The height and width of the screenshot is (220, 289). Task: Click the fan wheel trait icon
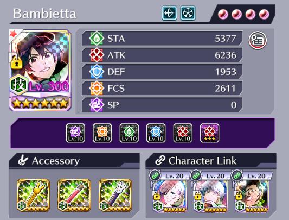pyautogui.click(x=188, y=13)
